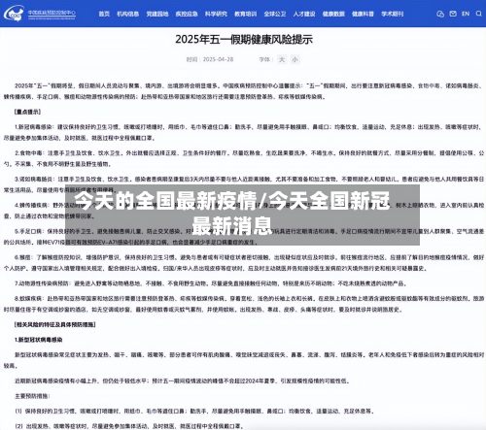Click the publish date 2025-04-28

218,59
